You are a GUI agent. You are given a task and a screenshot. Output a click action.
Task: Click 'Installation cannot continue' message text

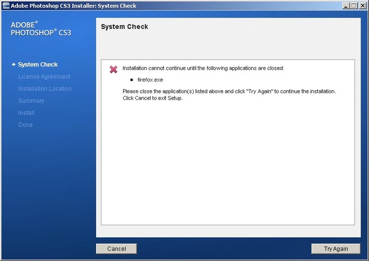[203, 68]
